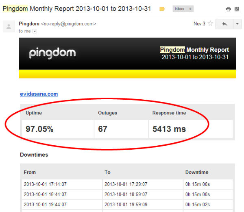Click the outages count 67
Screen dimensions: 244x212
[x=103, y=129]
